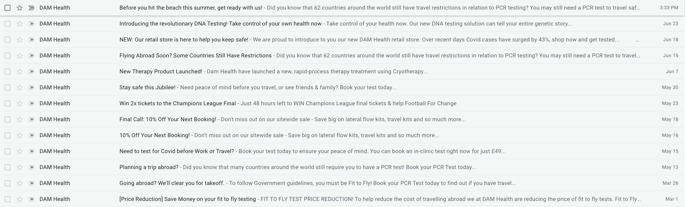Open the "Flying Abroad Soon?" email
687x207 pixels.
pos(195,55)
